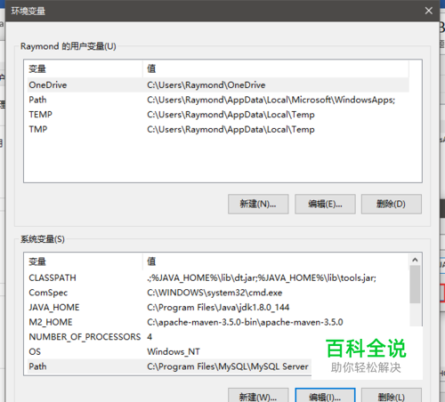Image resolution: width=445 pixels, height=402 pixels.
Task: Click the MySQL Server path value
Action: tap(228, 366)
